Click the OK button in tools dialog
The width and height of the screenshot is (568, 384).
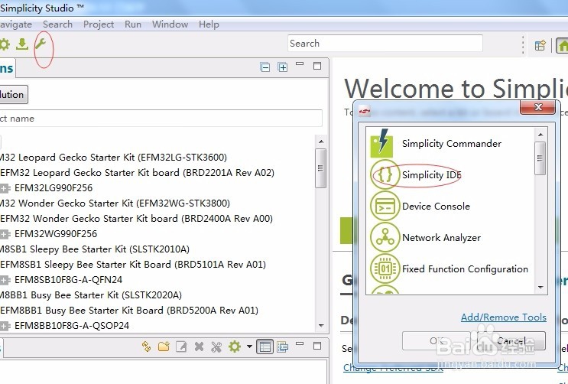point(437,341)
